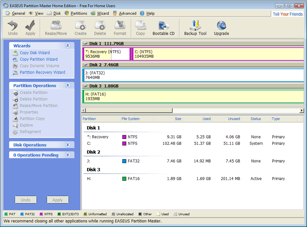The height and width of the screenshot is (227, 307).
Task: Click the right scroll arrow of disk map
Action: [302, 111]
